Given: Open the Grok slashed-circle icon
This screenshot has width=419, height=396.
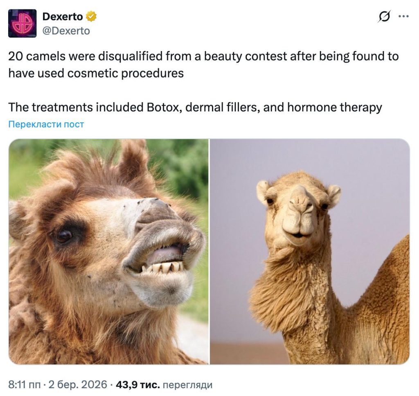Looking at the screenshot, I should (385, 17).
